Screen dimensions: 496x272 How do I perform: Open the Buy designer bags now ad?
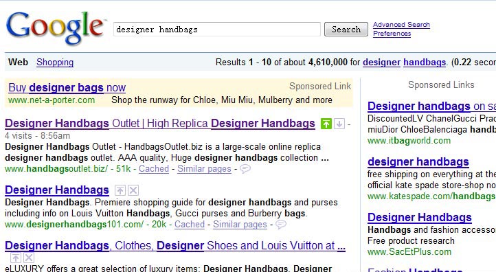click(x=67, y=87)
